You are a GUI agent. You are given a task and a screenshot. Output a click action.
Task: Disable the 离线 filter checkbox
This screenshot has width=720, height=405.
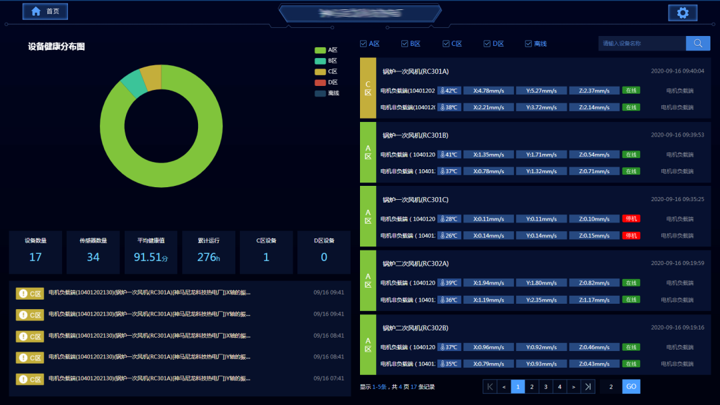[529, 44]
